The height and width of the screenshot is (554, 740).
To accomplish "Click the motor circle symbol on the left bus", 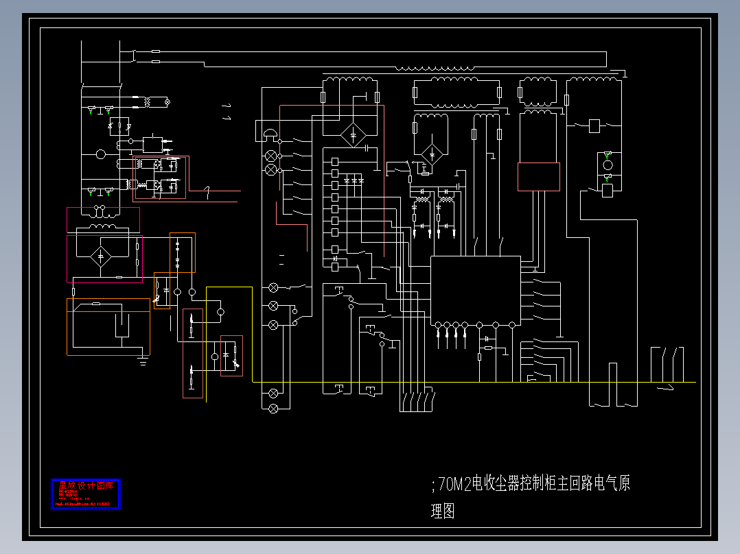I will [x=100, y=154].
